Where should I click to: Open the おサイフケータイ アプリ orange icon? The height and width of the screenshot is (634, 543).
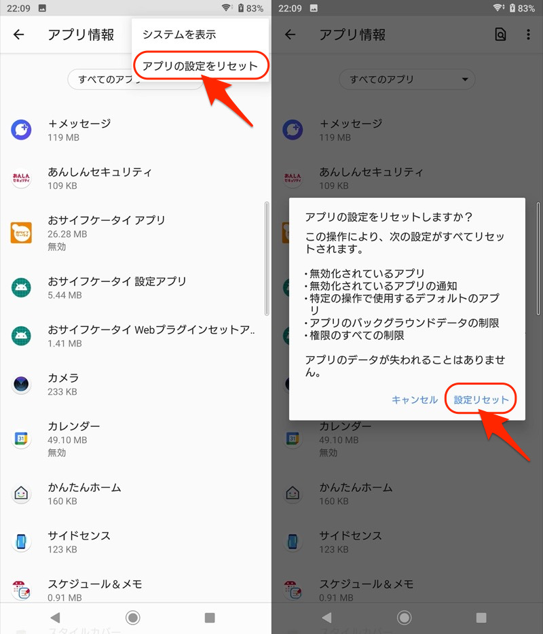pyautogui.click(x=21, y=232)
